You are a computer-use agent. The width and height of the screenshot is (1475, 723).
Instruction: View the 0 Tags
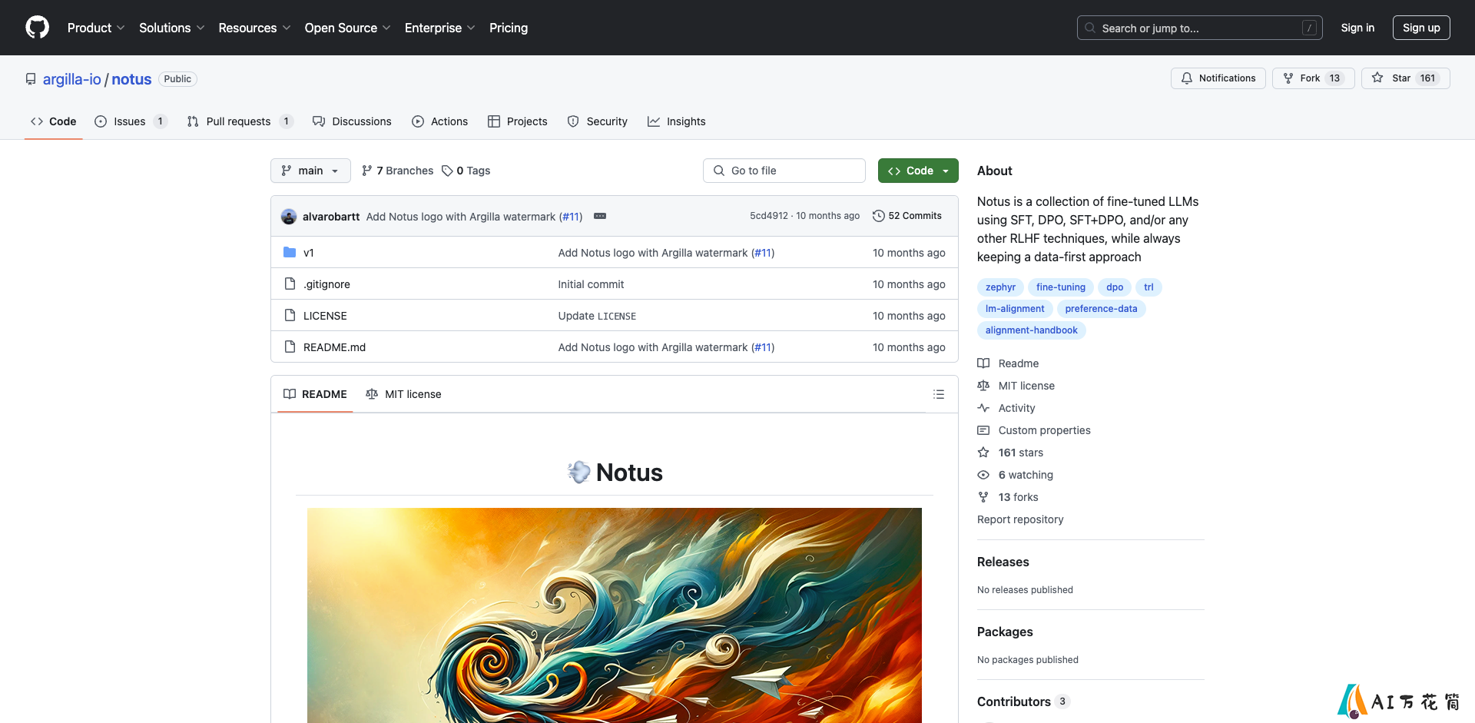(x=466, y=171)
